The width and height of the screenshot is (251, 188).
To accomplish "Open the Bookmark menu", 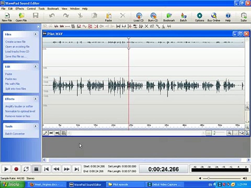I will pos(53,9).
